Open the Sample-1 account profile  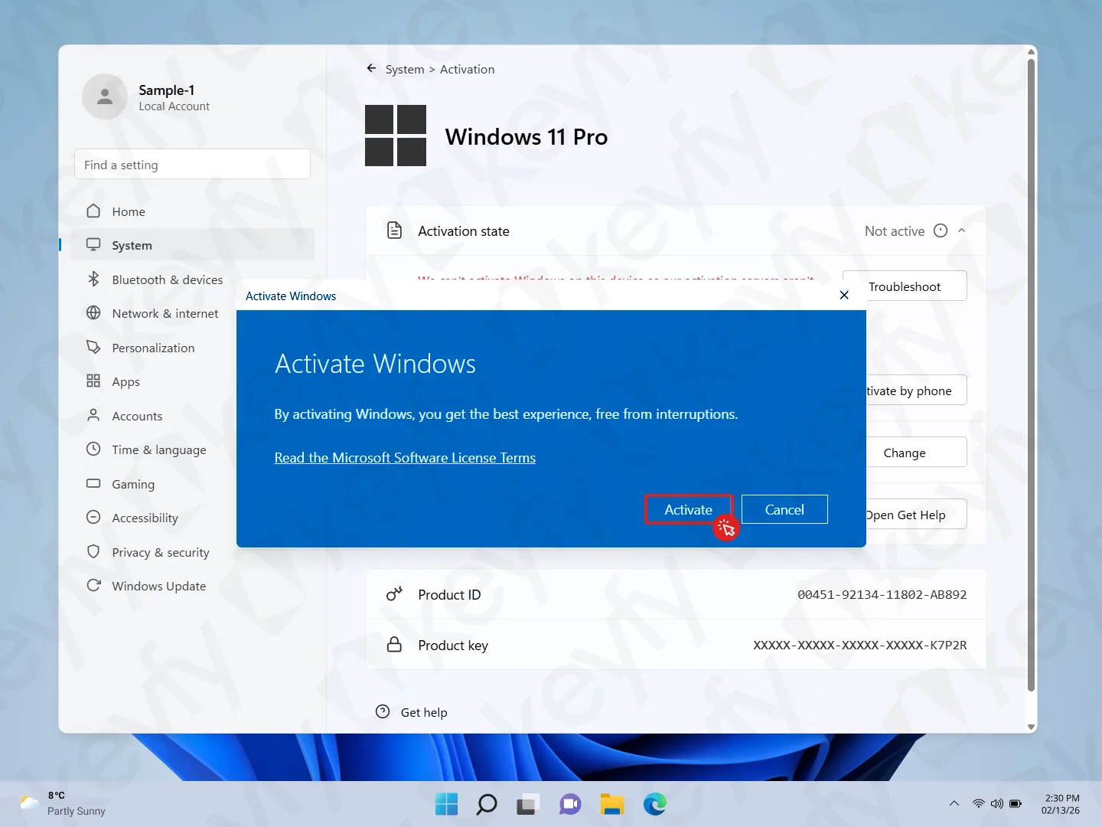point(147,97)
